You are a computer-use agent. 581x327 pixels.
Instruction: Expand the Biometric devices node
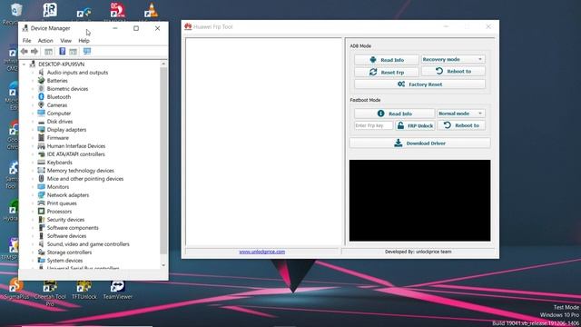[x=33, y=89]
